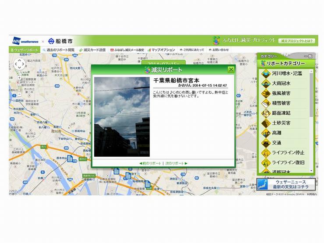Click the category list scroll-down arrow
Viewport: 324px width, 243px height.
tap(311, 171)
